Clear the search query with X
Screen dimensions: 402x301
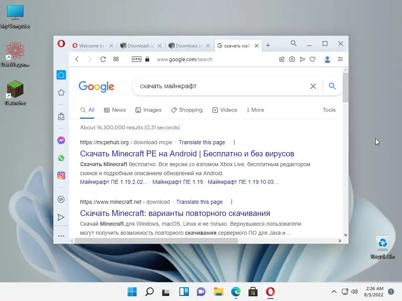[313, 86]
